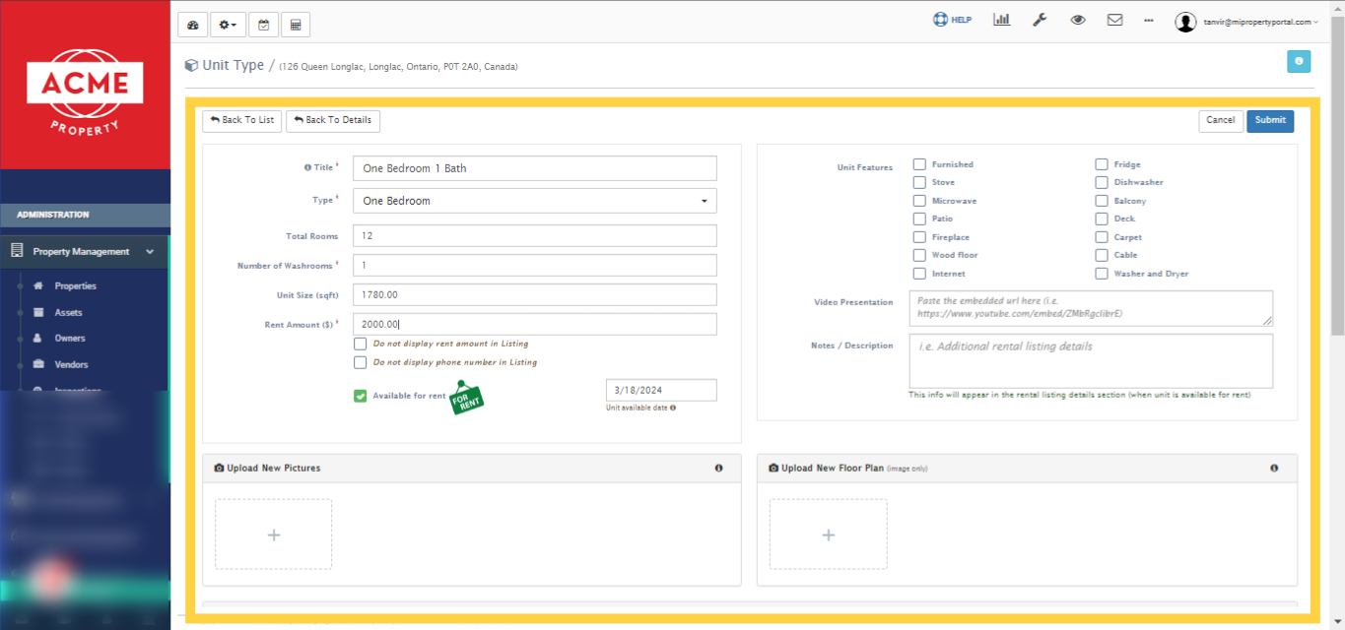Viewport: 1345px width, 630px height.
Task: Click the calculator icon in the toolbar
Action: tap(295, 24)
